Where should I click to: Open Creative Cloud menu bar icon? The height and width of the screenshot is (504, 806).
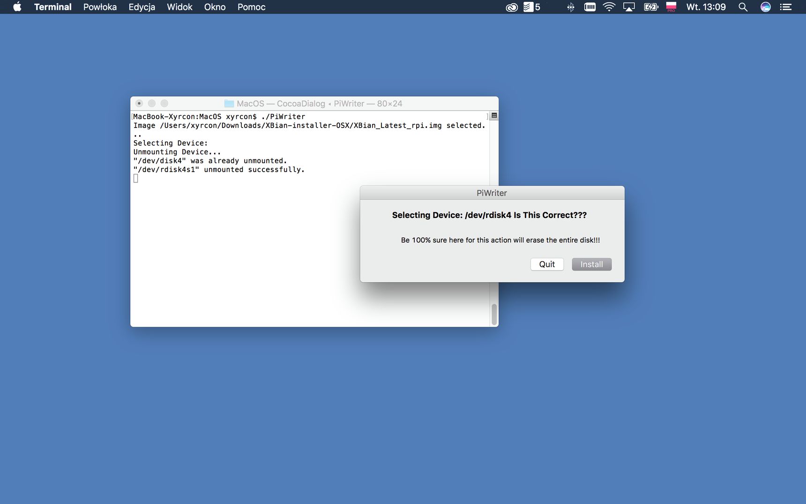click(512, 7)
